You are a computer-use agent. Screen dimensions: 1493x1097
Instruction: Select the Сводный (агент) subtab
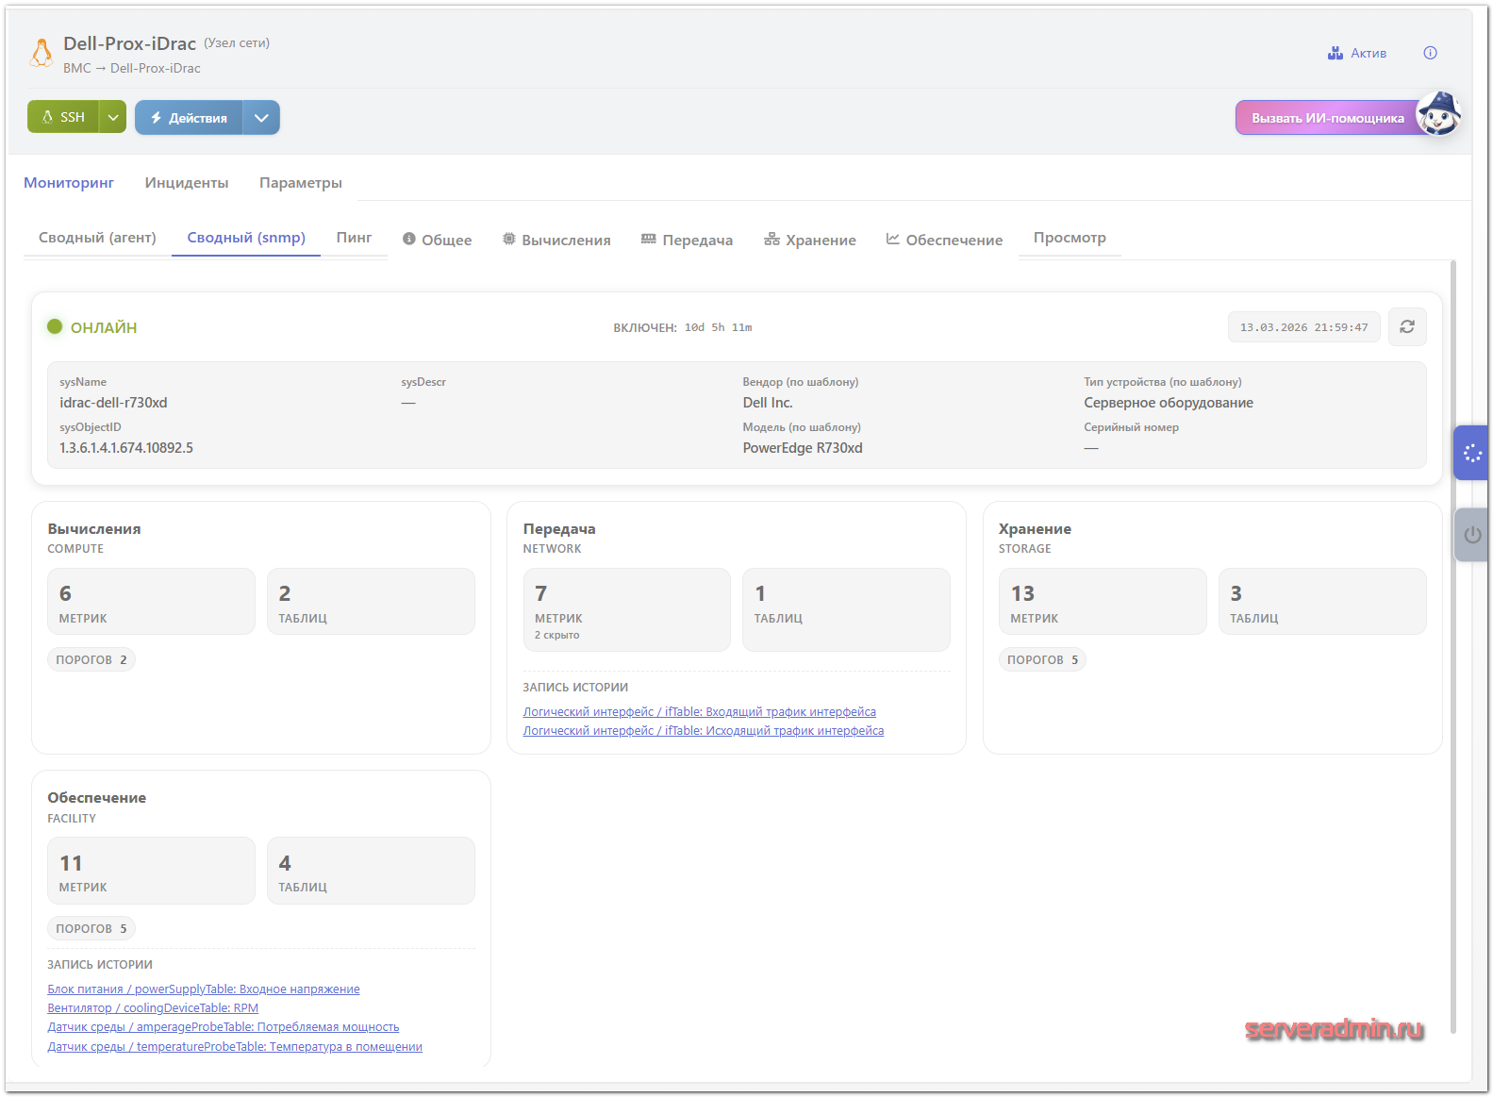click(x=97, y=238)
